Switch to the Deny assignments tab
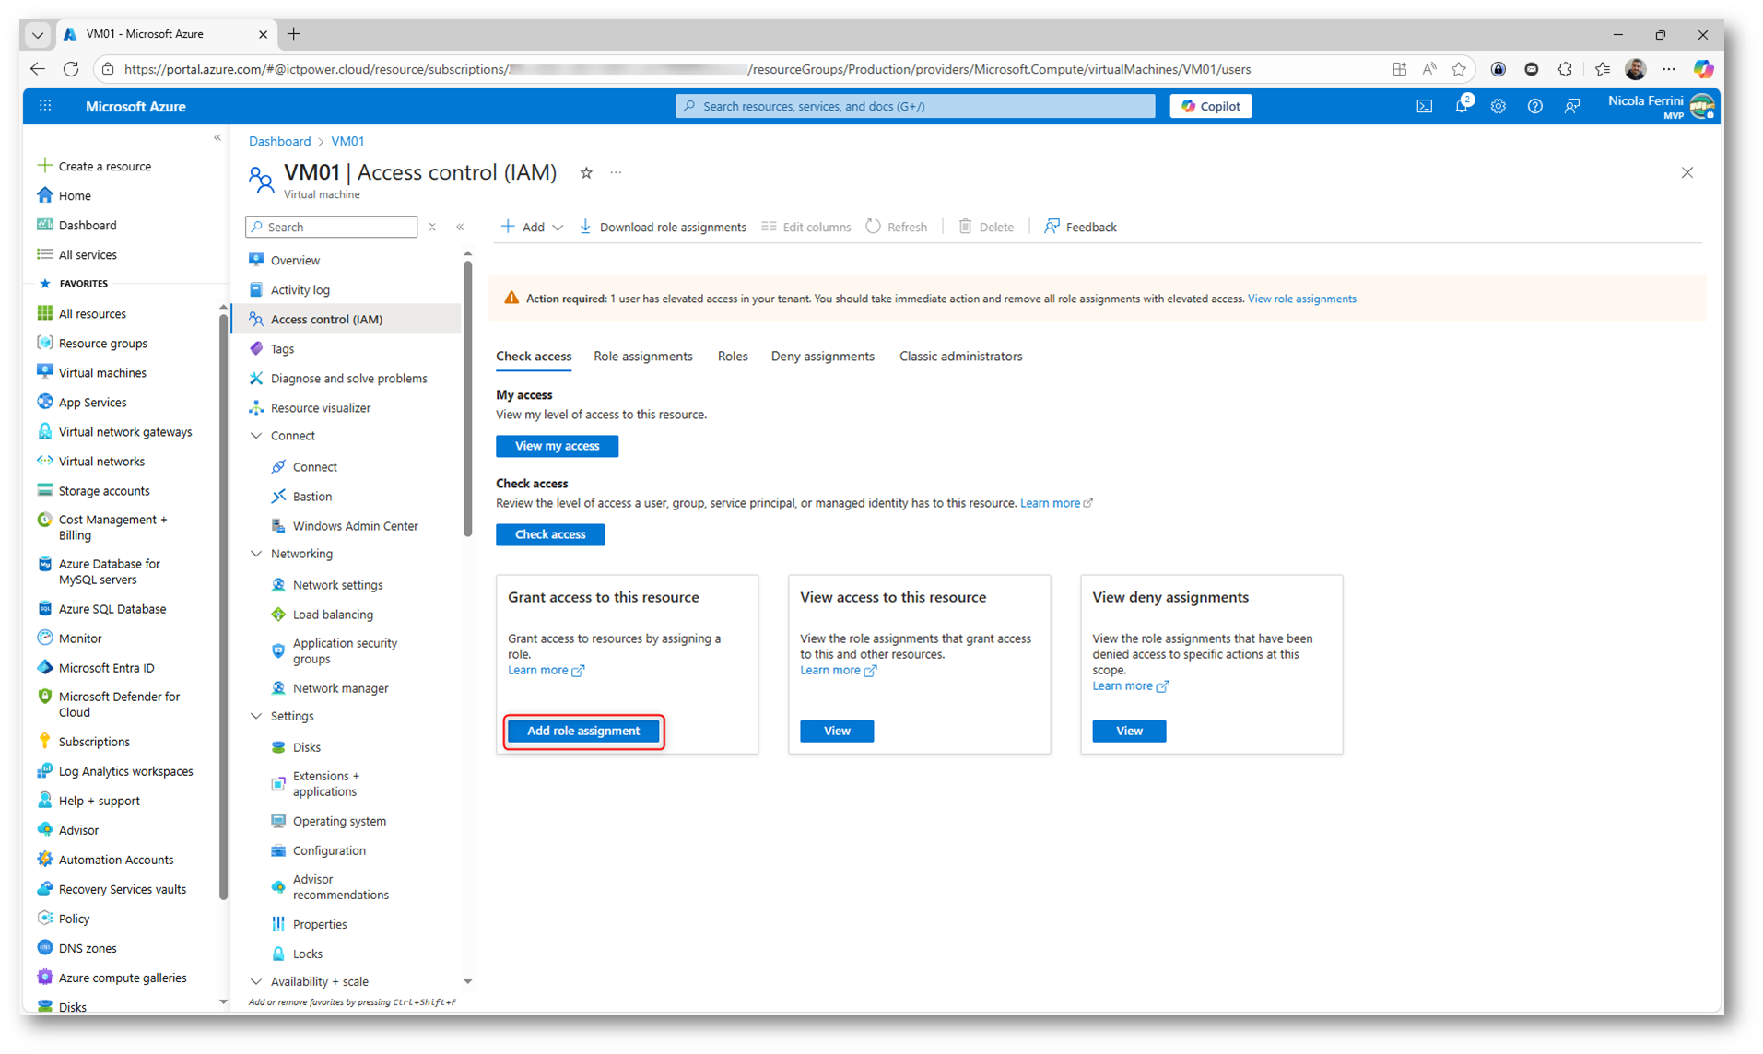Screen dimensions: 1763x1054 (x=822, y=357)
